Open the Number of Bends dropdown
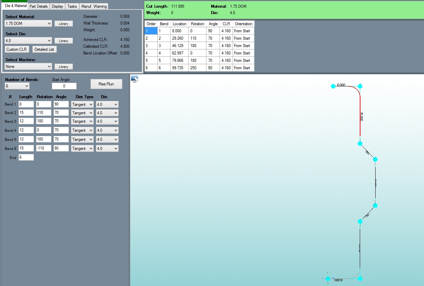The height and width of the screenshot is (286, 424). coord(17,86)
